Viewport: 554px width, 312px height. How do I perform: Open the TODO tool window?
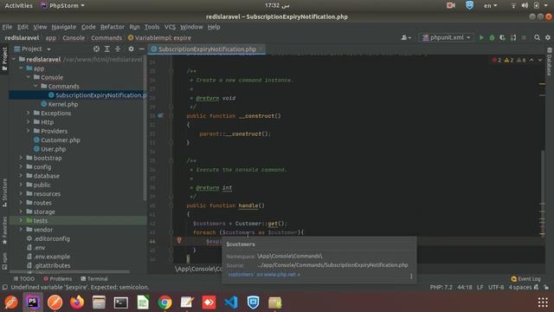click(24, 279)
